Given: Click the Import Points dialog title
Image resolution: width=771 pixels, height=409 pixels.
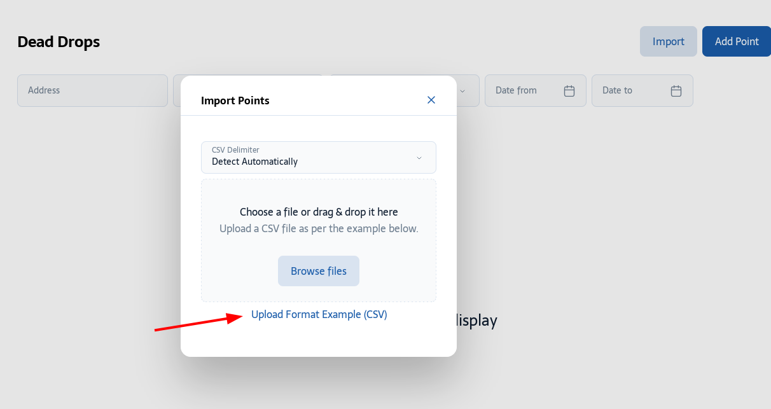Looking at the screenshot, I should click(235, 101).
